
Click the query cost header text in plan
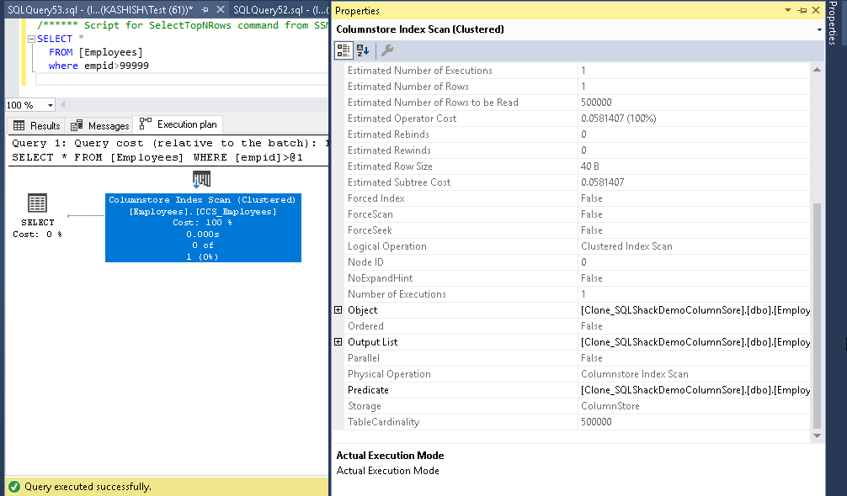click(x=170, y=144)
